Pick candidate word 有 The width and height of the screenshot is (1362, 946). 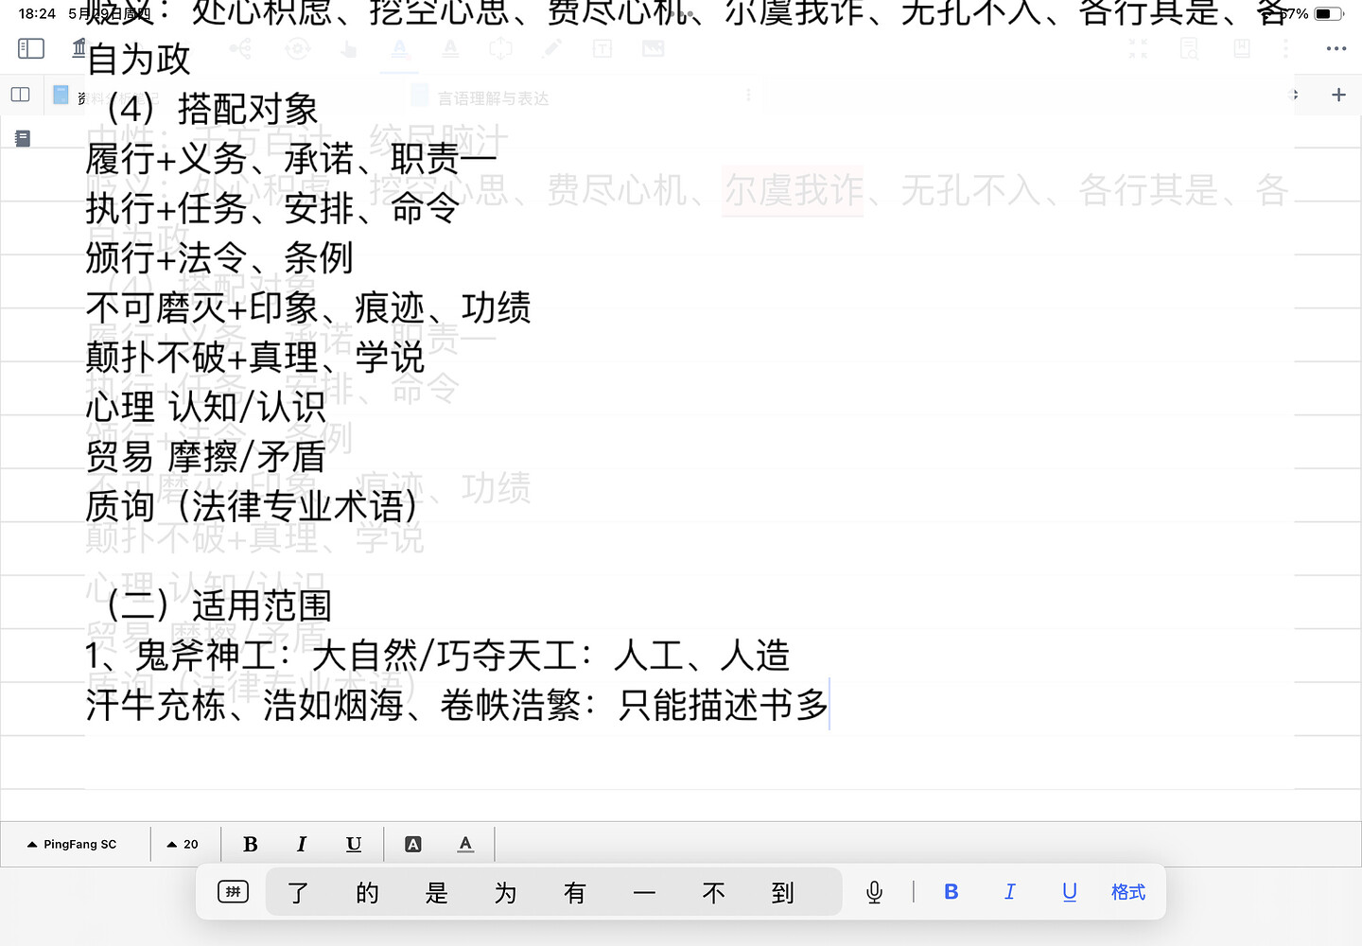point(574,892)
